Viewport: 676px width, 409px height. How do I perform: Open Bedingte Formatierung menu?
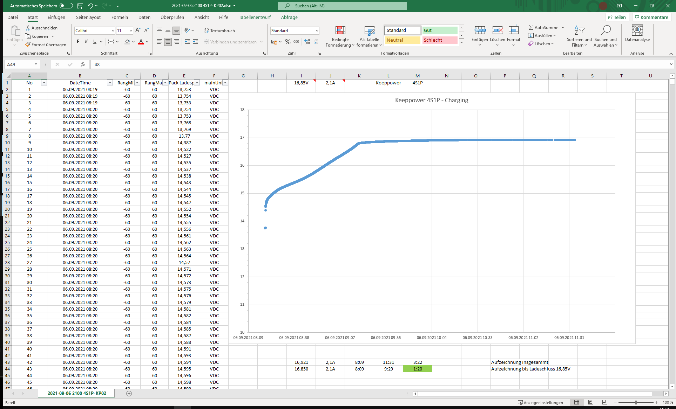340,36
